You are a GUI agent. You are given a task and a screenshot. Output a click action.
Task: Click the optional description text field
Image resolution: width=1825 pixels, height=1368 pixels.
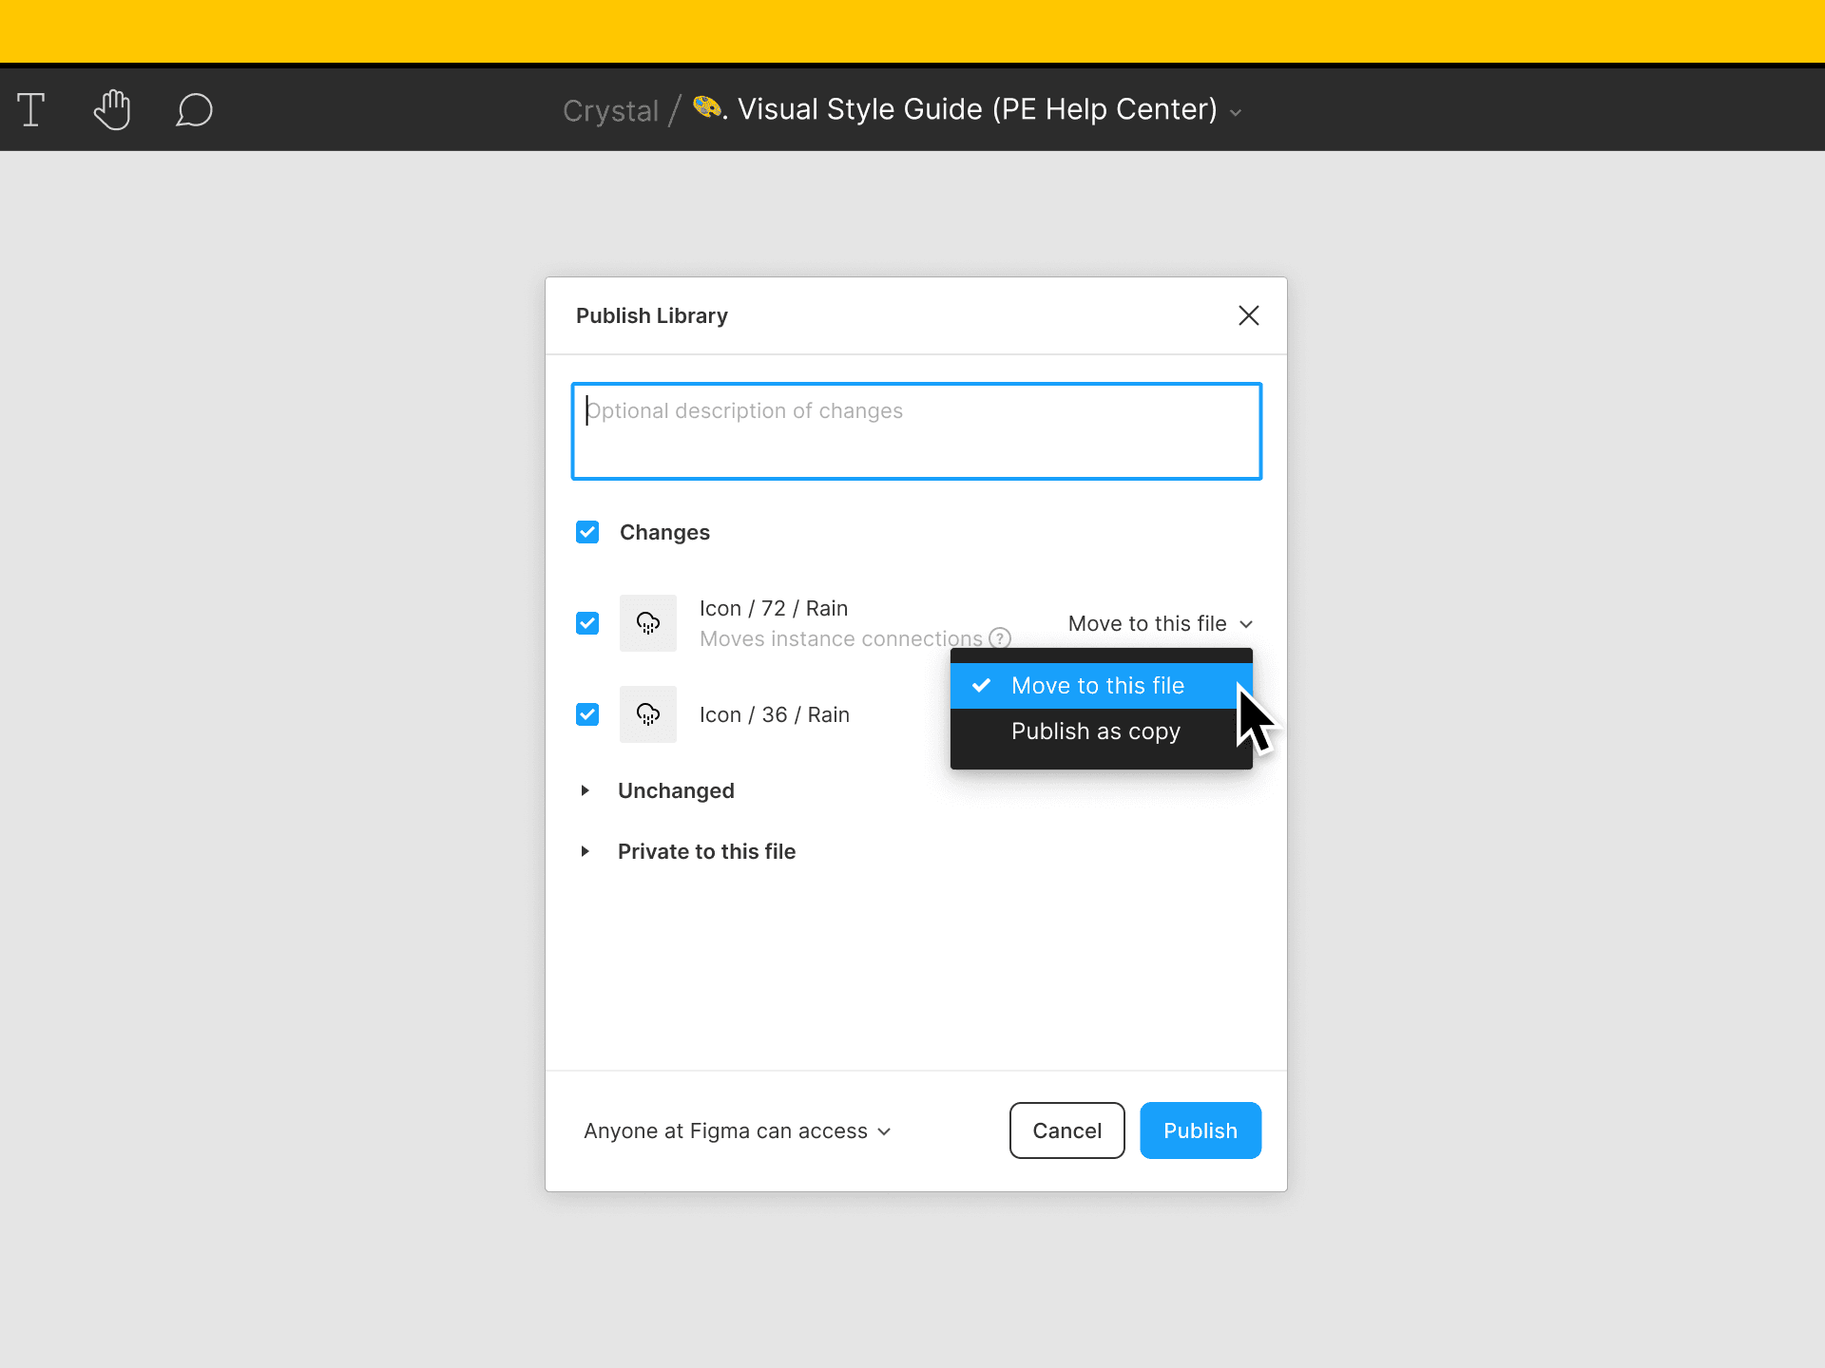916,431
